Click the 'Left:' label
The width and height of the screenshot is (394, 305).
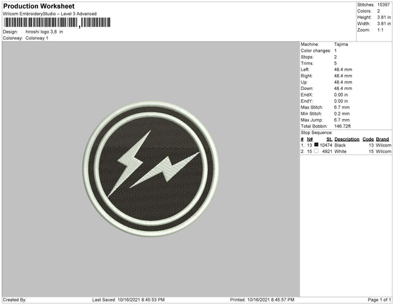(305, 70)
